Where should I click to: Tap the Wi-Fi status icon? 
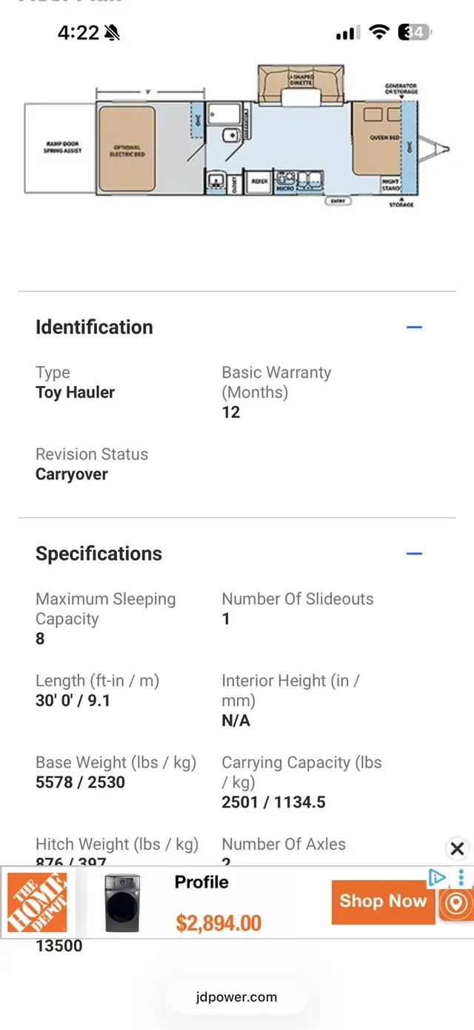[380, 32]
